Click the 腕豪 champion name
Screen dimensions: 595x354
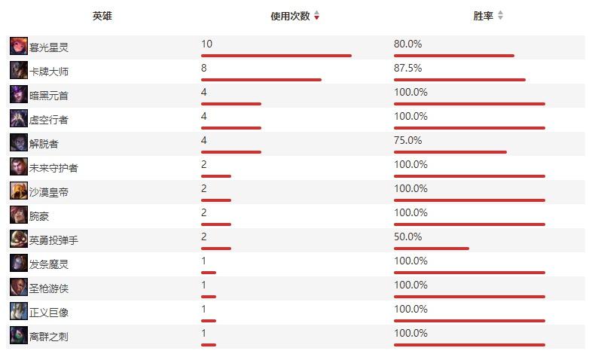click(x=38, y=216)
